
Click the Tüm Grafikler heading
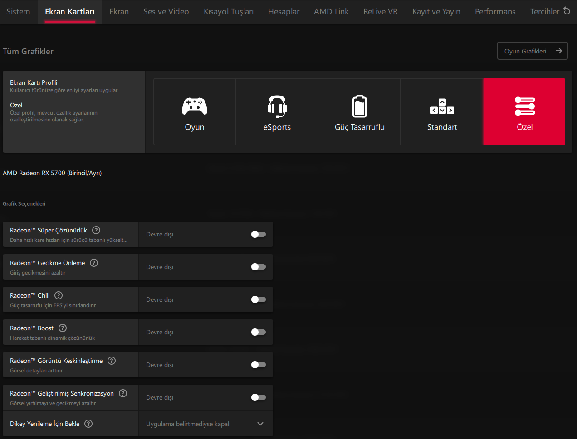click(x=28, y=51)
